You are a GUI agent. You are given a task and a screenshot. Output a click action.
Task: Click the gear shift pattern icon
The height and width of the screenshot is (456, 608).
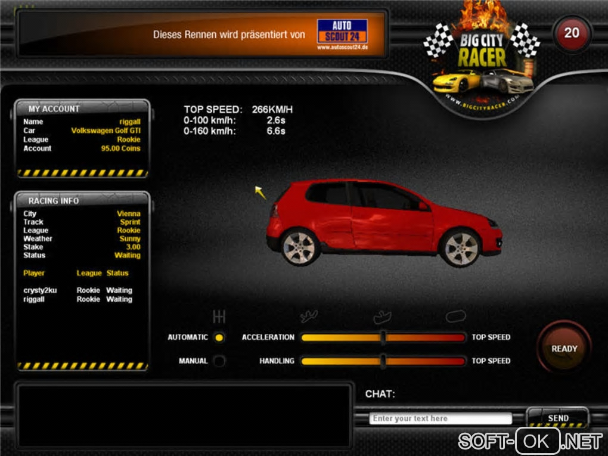pyautogui.click(x=219, y=317)
